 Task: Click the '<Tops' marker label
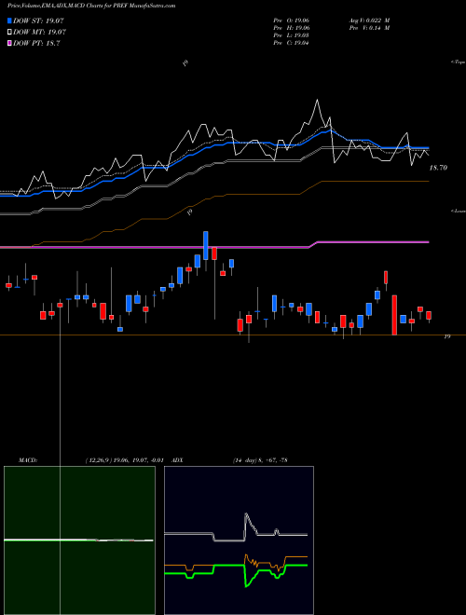pos(458,62)
